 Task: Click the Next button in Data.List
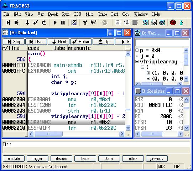[59, 42]
